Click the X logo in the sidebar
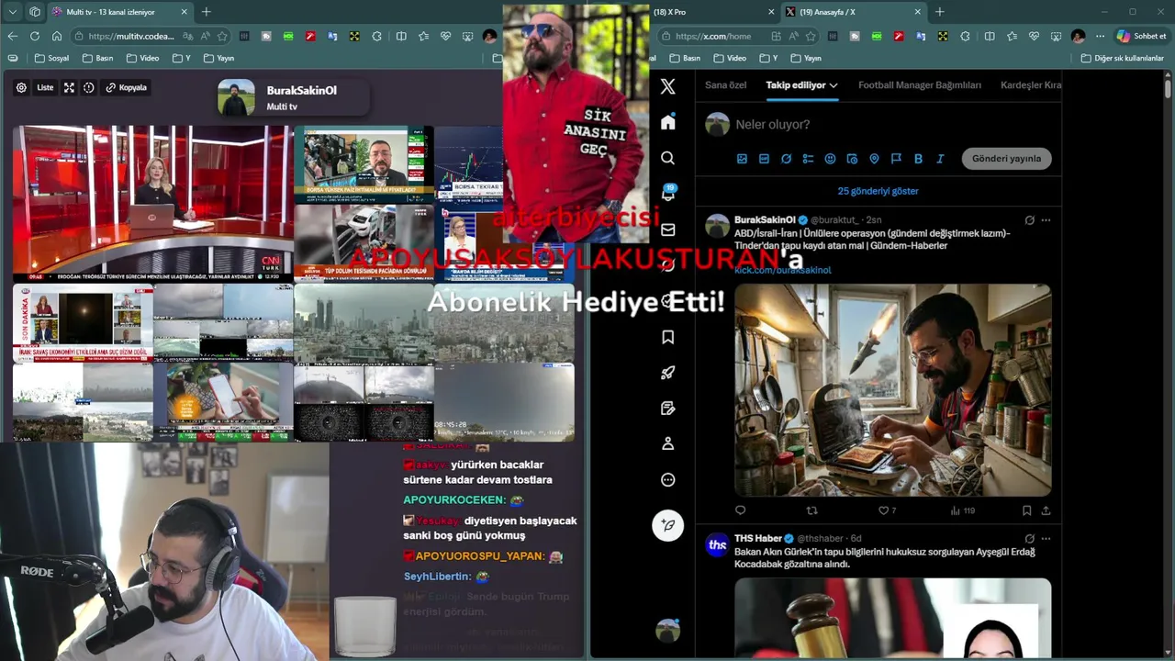 667,86
